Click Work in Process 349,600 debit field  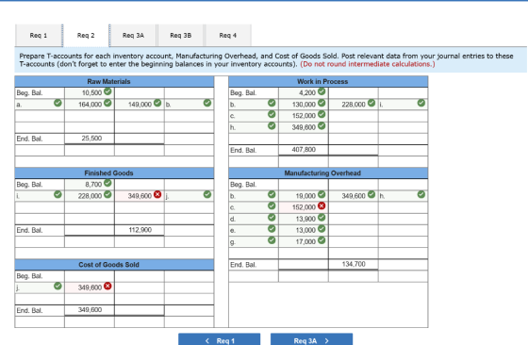304,127
